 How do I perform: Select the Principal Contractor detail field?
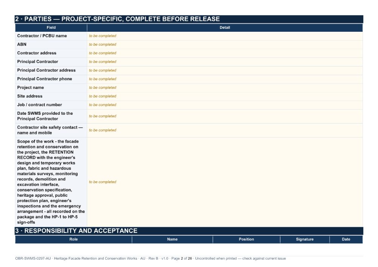(x=225, y=62)
